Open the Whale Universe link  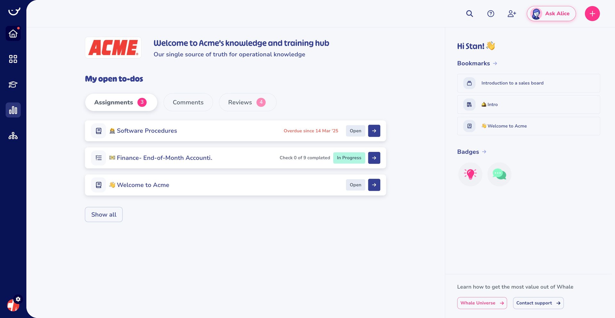coord(482,303)
